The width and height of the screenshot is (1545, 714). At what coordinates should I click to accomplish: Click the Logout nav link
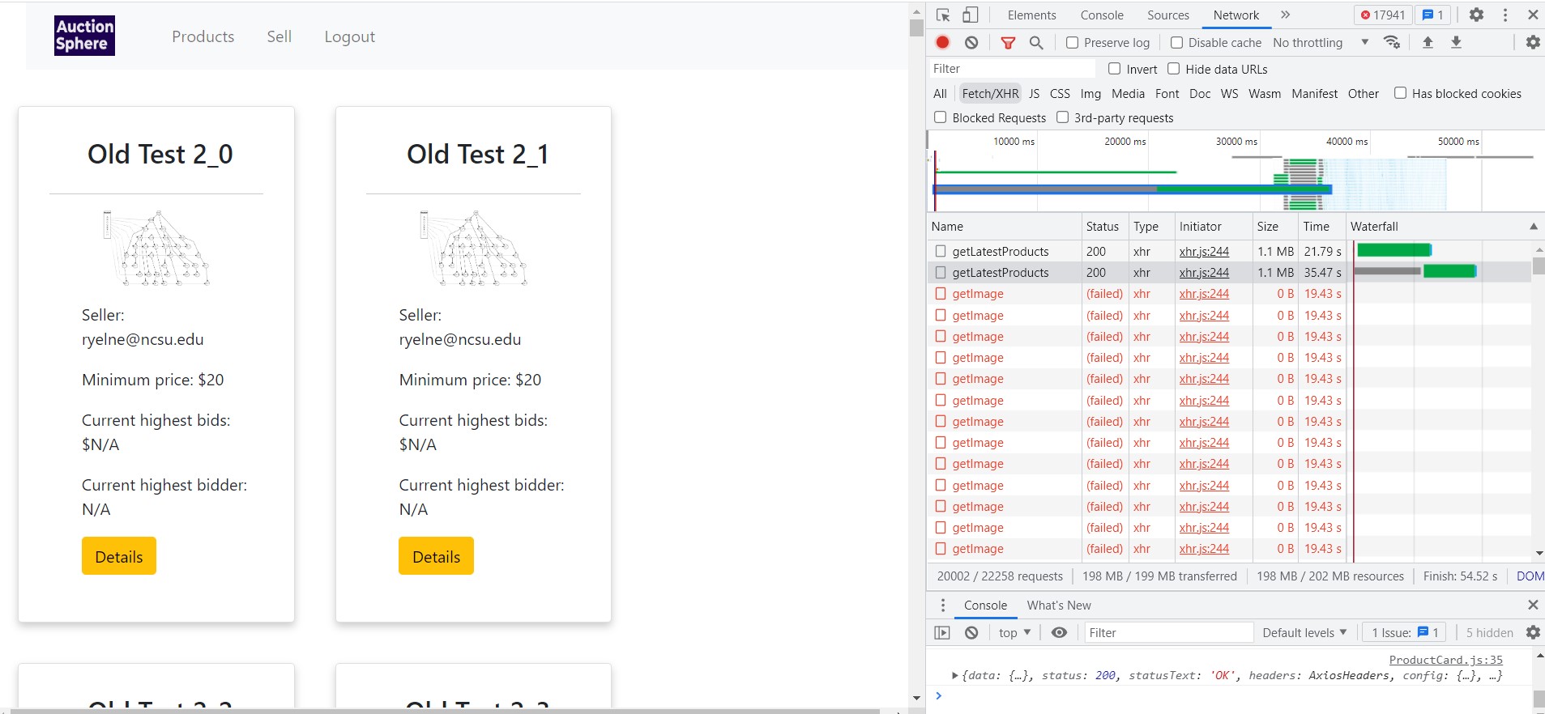coord(350,36)
